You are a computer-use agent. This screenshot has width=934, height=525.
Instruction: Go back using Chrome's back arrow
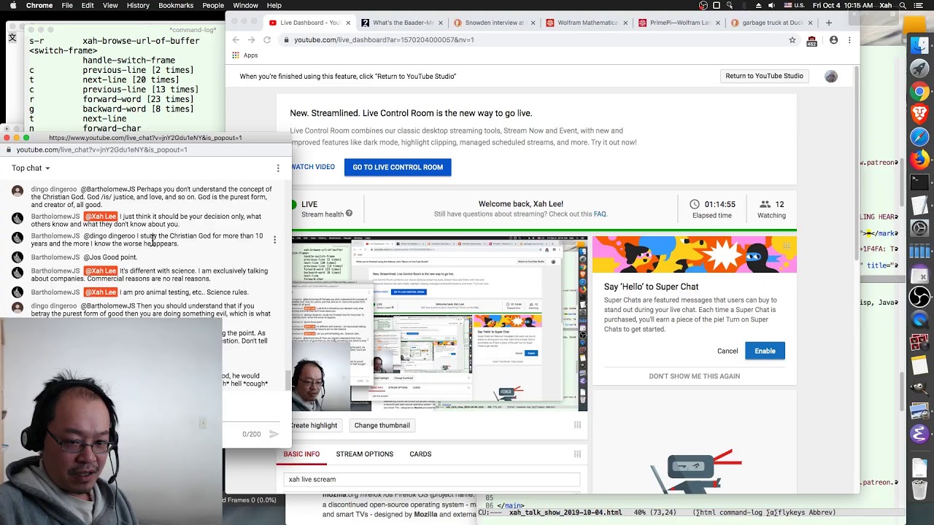click(235, 40)
